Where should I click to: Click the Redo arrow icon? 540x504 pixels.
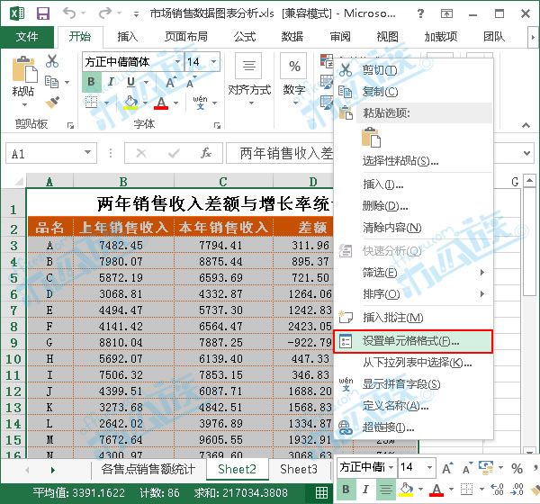(105, 13)
